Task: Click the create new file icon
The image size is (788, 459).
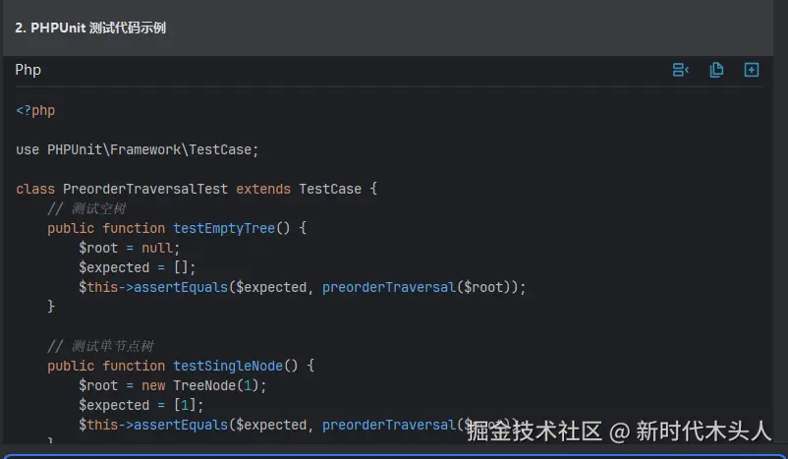Action: [x=752, y=70]
